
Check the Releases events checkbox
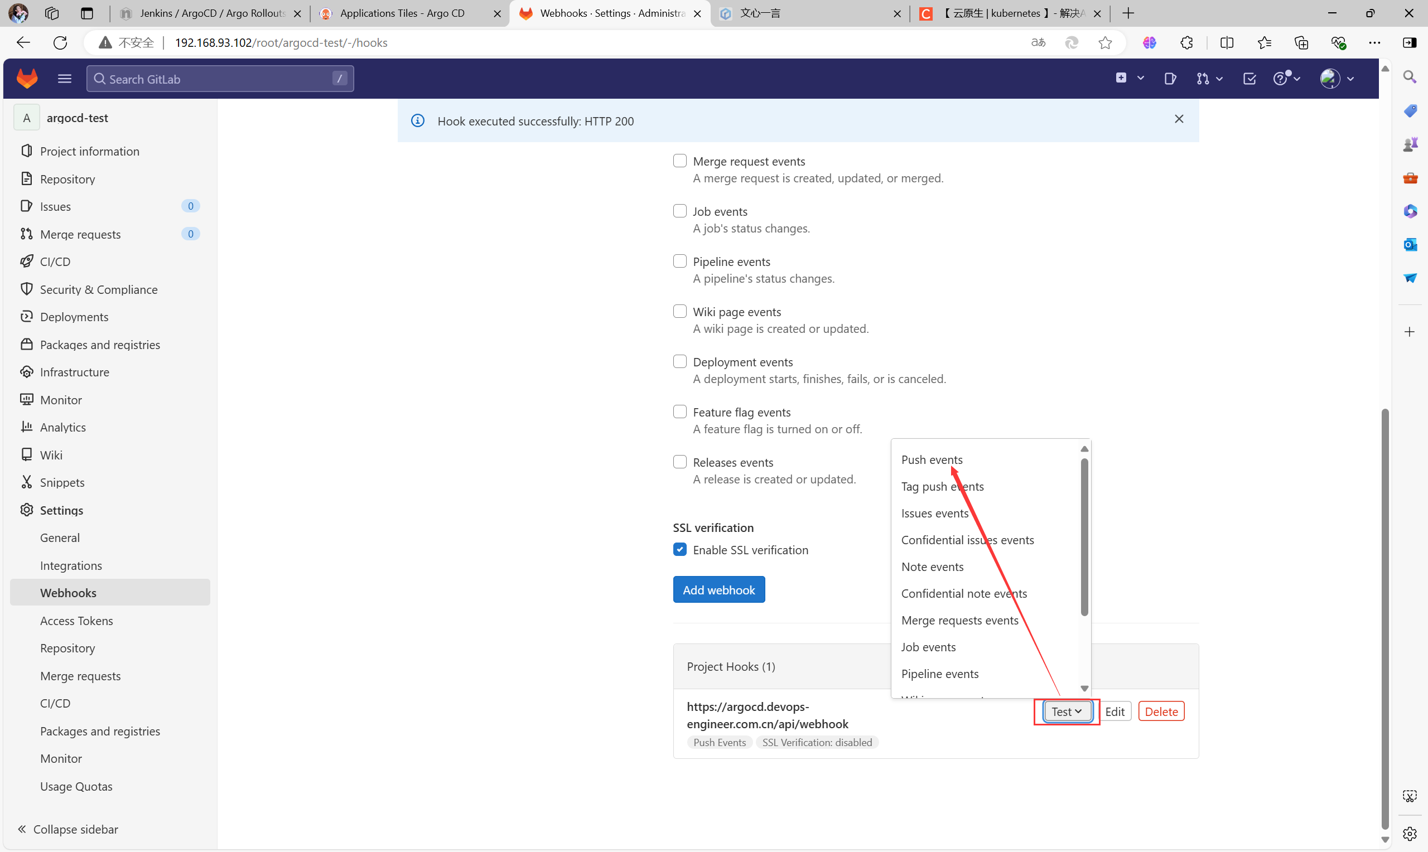(680, 462)
